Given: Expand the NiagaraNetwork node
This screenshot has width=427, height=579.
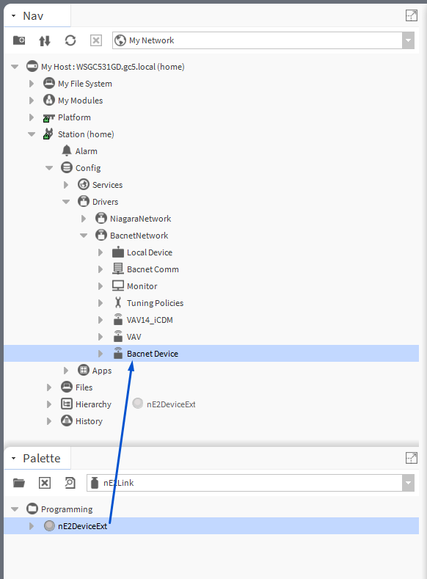Looking at the screenshot, I should [x=84, y=219].
